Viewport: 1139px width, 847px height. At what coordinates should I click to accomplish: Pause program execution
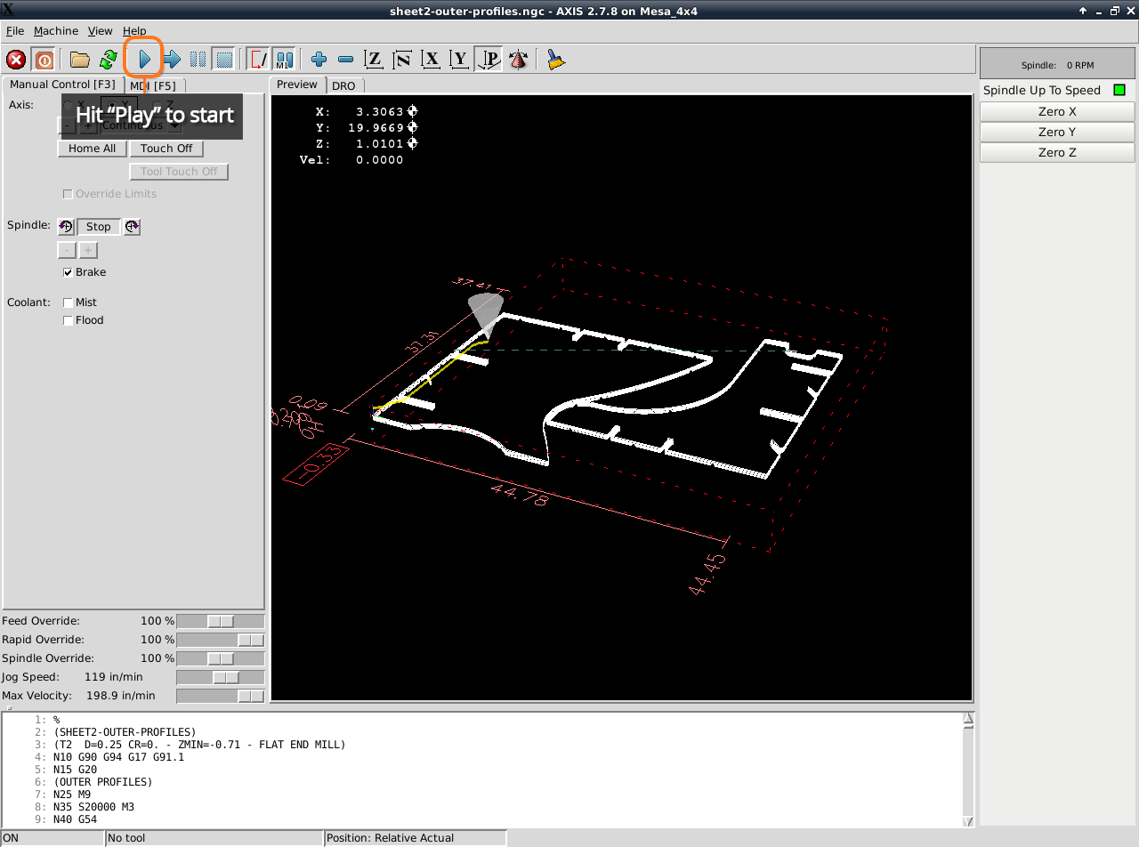click(x=198, y=60)
